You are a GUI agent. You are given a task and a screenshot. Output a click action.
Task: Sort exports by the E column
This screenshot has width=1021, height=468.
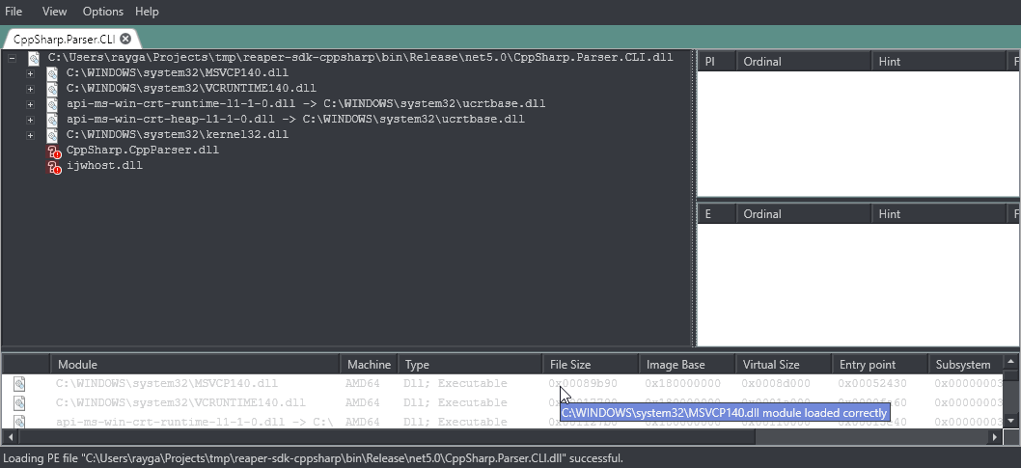[x=717, y=213]
